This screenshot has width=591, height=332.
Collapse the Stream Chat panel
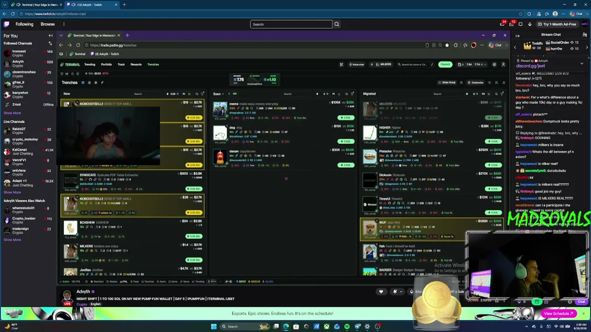517,36
